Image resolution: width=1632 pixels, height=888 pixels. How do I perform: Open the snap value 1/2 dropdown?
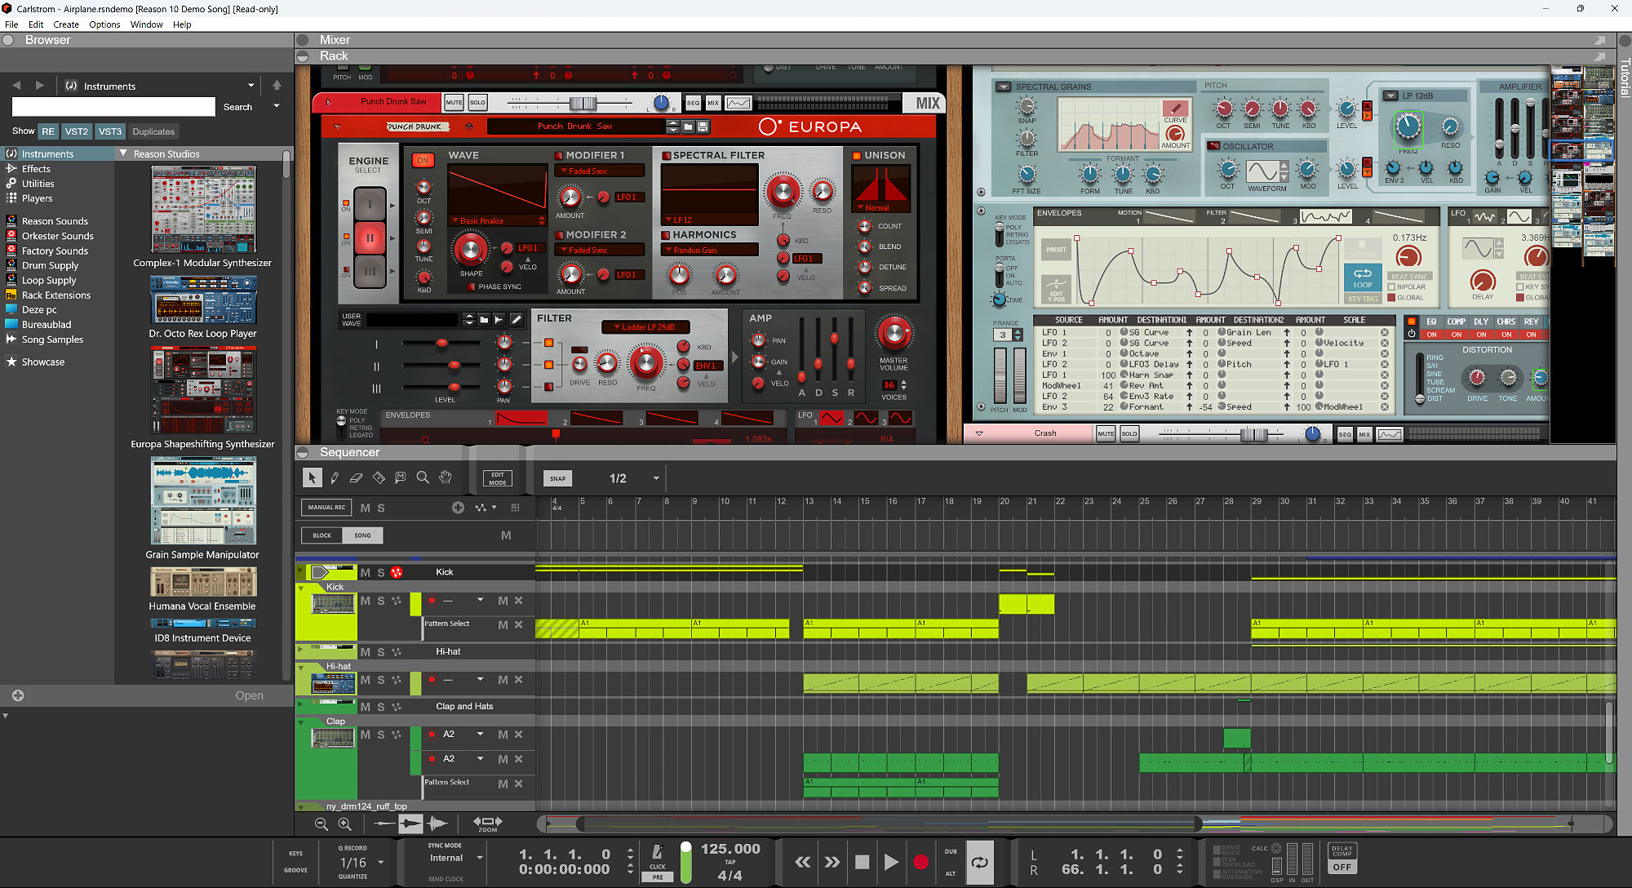[655, 478]
